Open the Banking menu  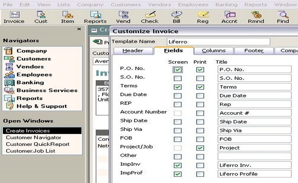click(x=226, y=4)
